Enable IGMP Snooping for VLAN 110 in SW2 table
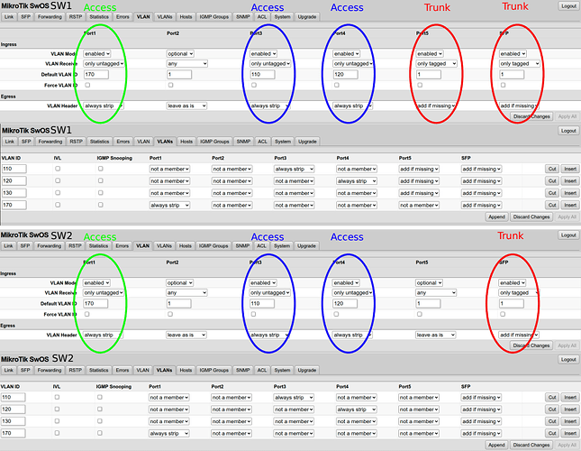This screenshot has width=581, height=451. pyautogui.click(x=100, y=397)
